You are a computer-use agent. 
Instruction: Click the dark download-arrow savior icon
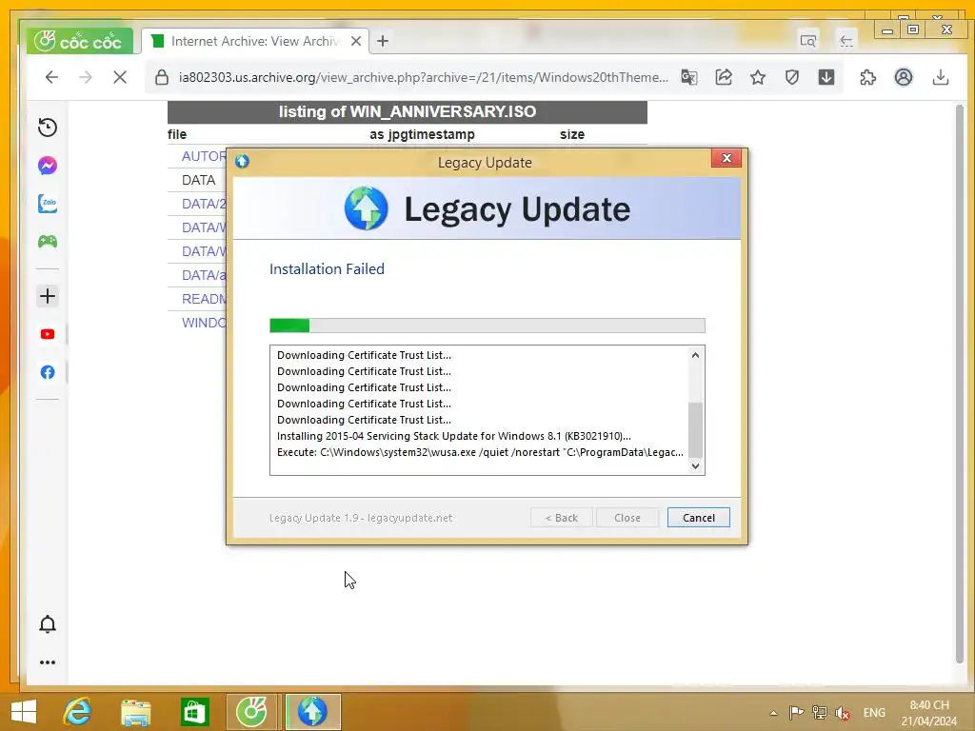click(826, 77)
